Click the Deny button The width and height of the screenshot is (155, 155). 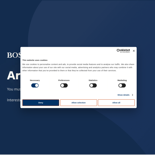click(41, 103)
